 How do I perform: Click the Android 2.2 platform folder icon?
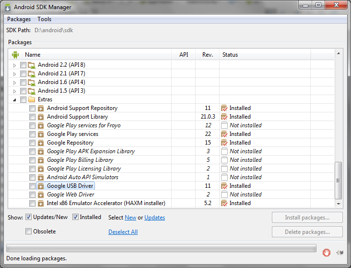coord(32,65)
